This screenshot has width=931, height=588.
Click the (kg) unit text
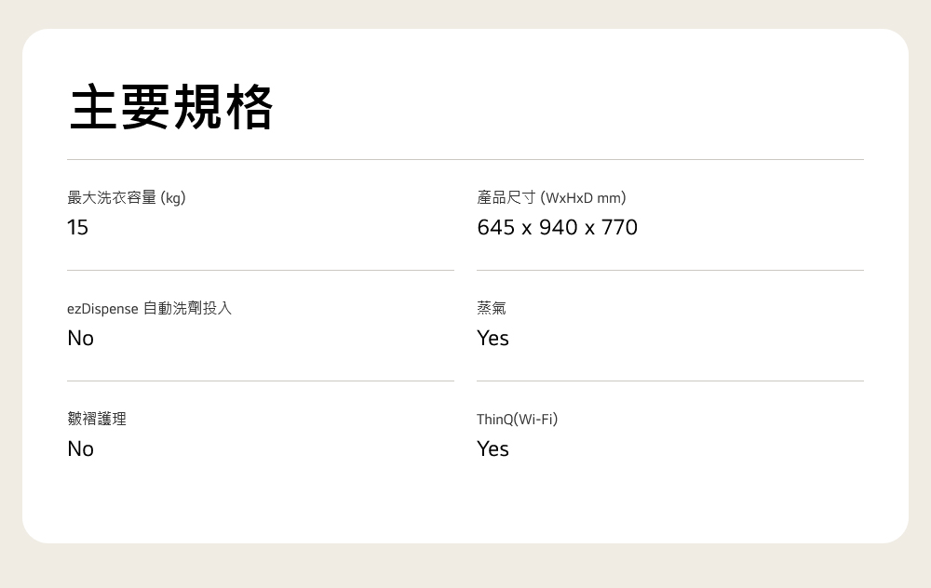pyautogui.click(x=173, y=197)
